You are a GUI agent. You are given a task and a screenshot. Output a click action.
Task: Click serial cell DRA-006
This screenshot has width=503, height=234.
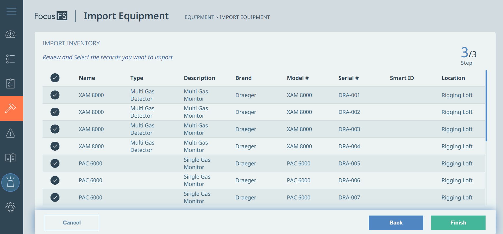[x=349, y=180]
